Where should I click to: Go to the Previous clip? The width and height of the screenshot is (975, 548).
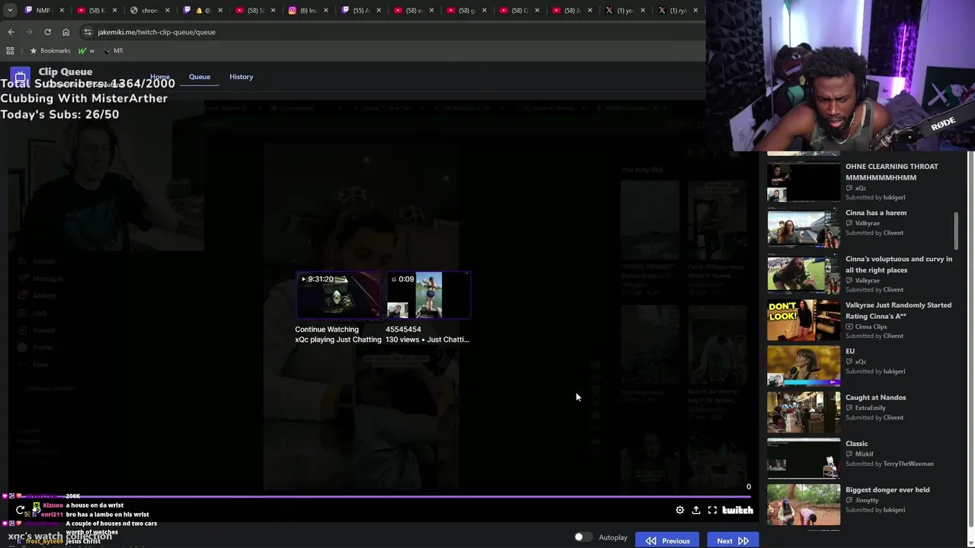tap(668, 540)
